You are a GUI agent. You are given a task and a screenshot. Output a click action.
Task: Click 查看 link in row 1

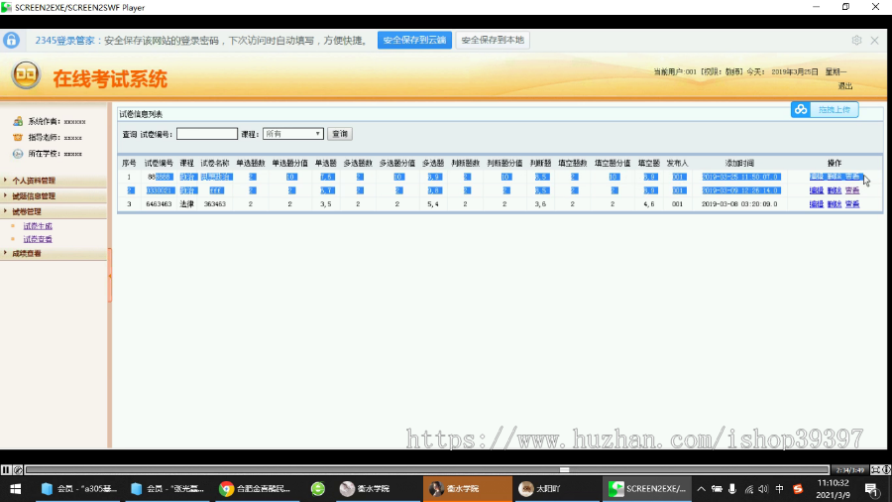[852, 177]
